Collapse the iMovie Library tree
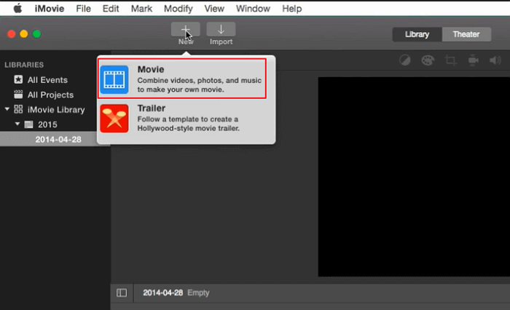Image resolution: width=510 pixels, height=310 pixels. click(7, 110)
